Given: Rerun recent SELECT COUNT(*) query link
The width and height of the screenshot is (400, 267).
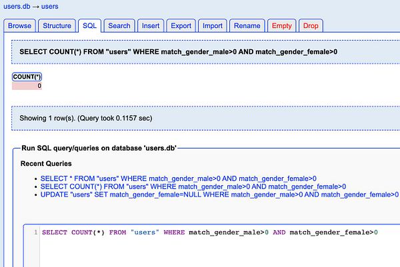Looking at the screenshot, I should tap(193, 186).
